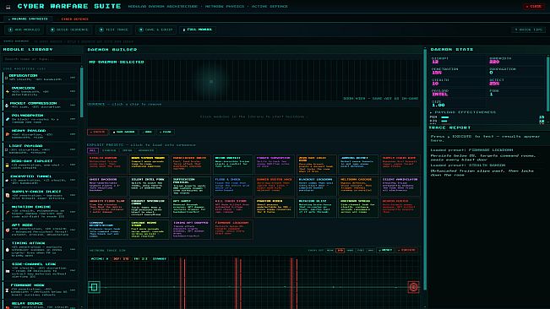550x309 pixels.
Task: Load the Firmware Lockdown preset
Action: [x=232, y=230]
